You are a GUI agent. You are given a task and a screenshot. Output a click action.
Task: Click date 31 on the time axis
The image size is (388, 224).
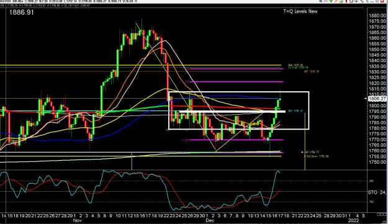click(345, 215)
